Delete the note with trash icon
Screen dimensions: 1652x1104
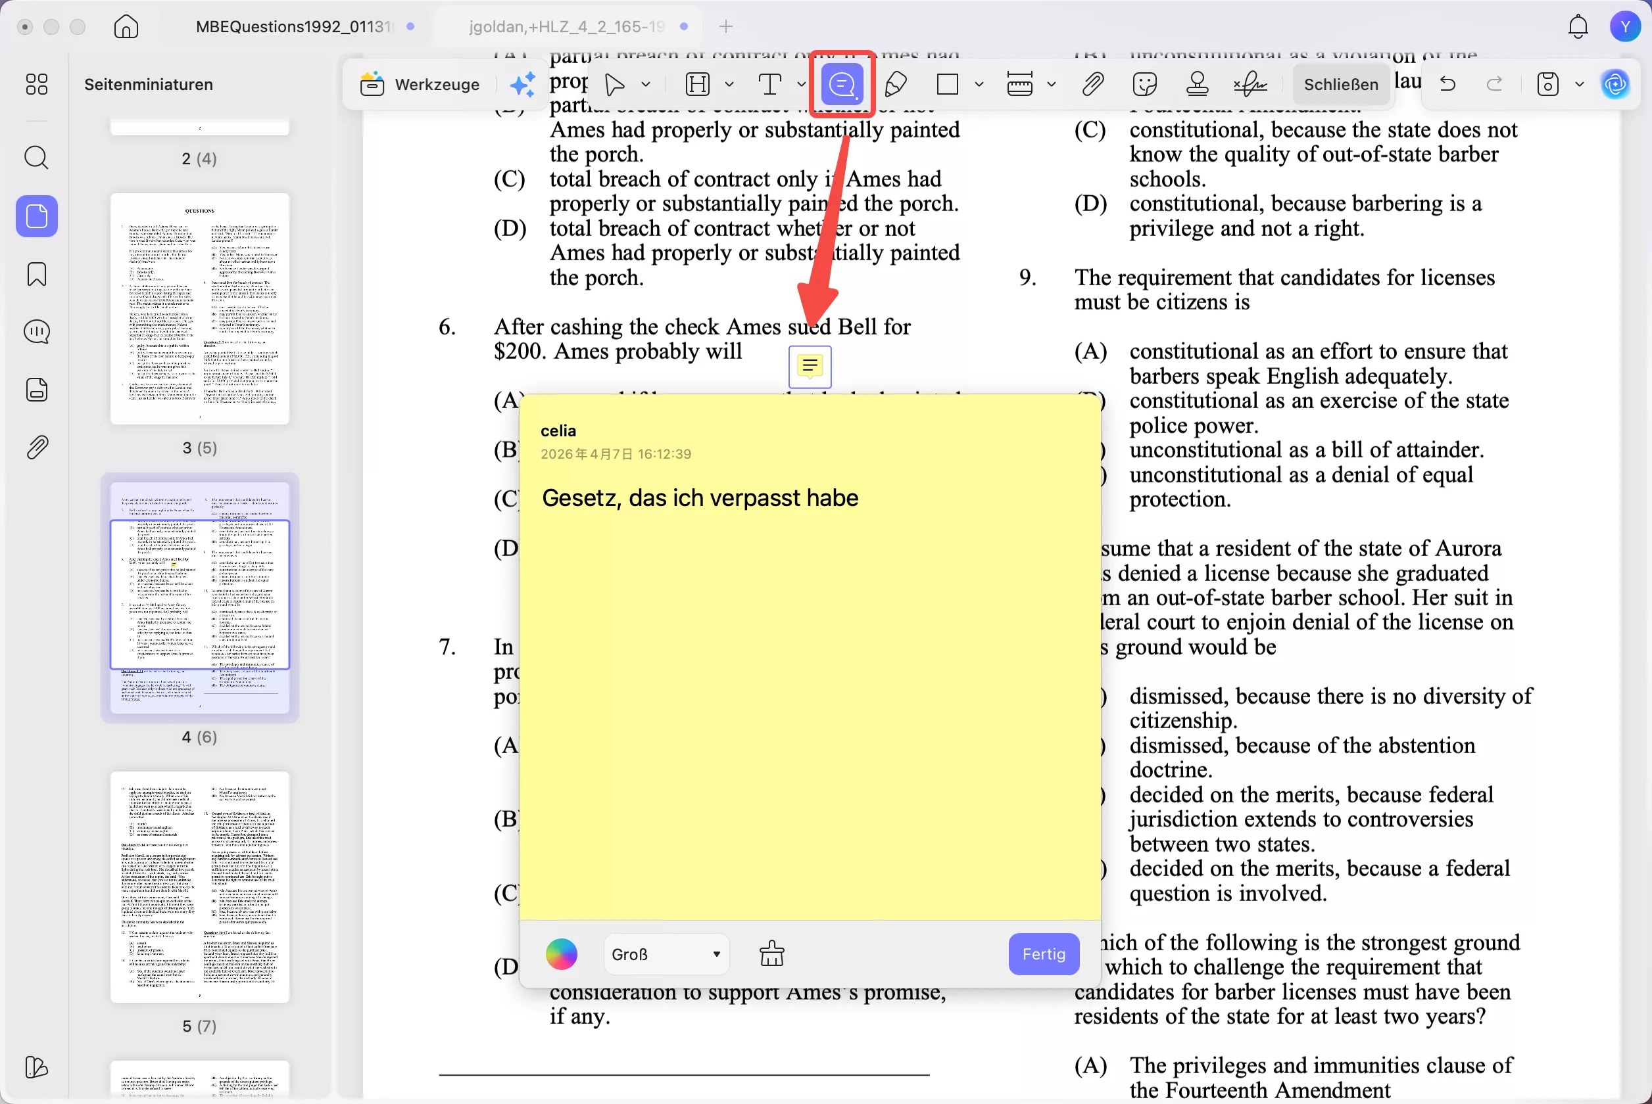pos(771,954)
